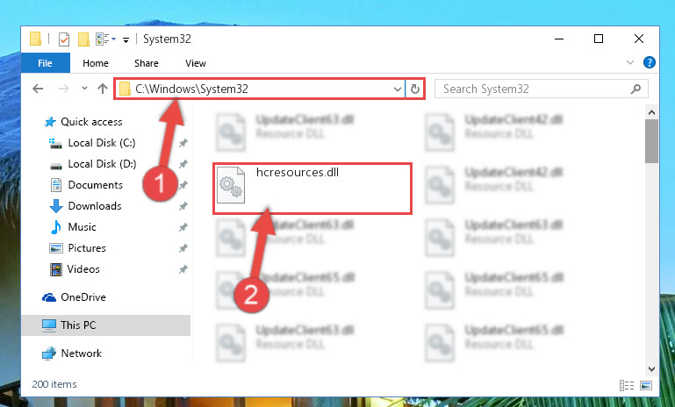This screenshot has height=407, width=675.
Task: Select Network in the navigation pane
Action: [72, 353]
